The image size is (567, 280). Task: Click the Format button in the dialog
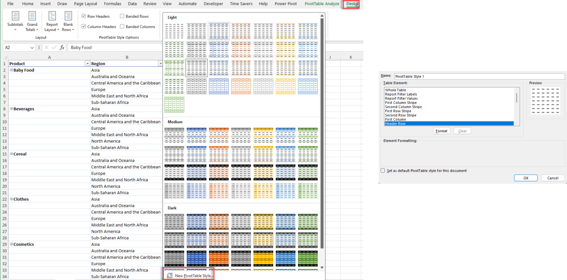coord(441,131)
